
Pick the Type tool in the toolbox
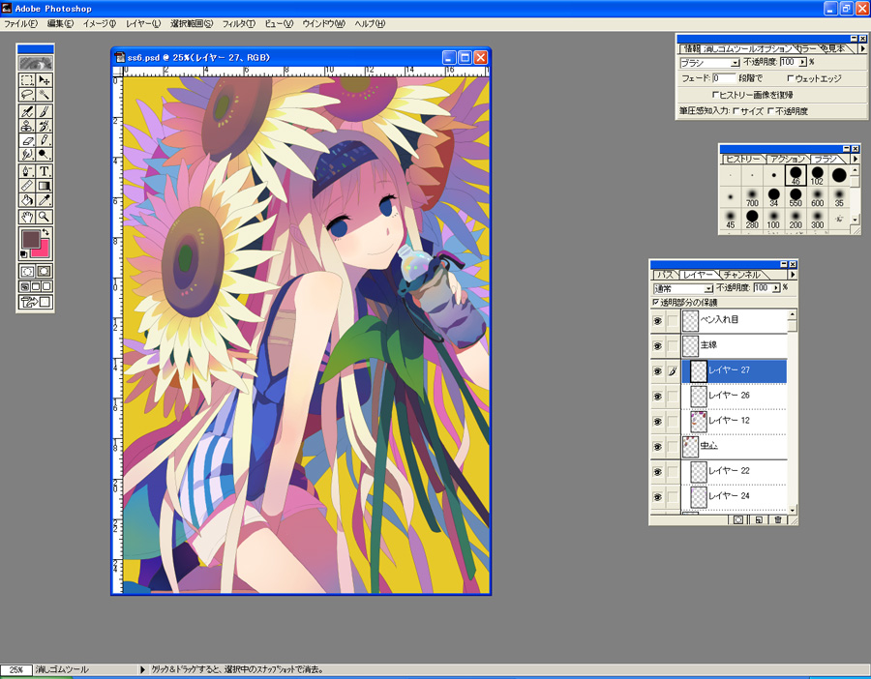tap(44, 171)
